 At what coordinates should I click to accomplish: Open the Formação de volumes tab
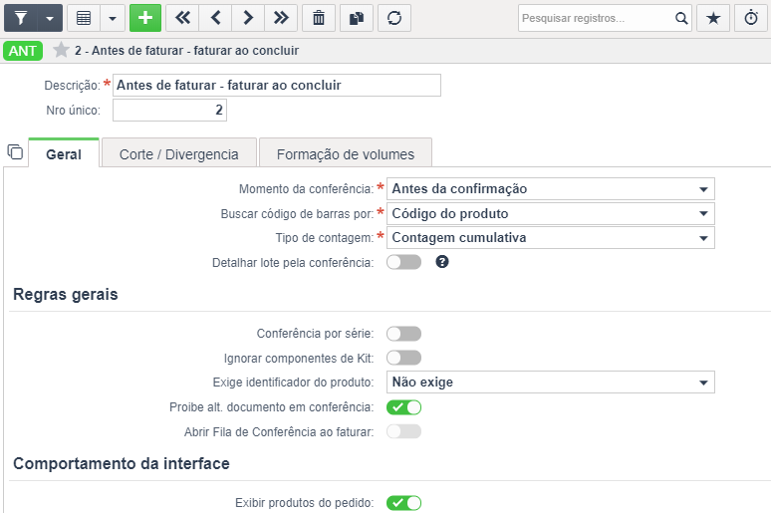pos(346,154)
